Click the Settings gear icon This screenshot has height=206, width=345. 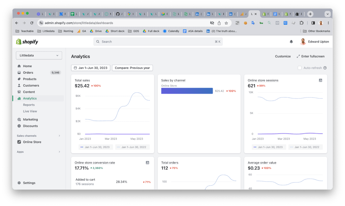point(19,183)
